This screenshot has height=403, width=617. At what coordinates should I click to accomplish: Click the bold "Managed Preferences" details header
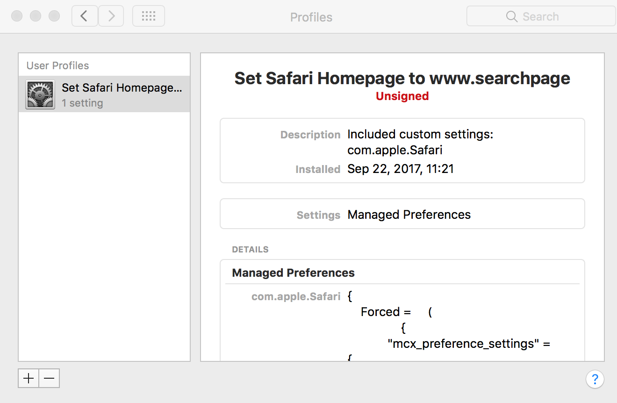pos(293,273)
